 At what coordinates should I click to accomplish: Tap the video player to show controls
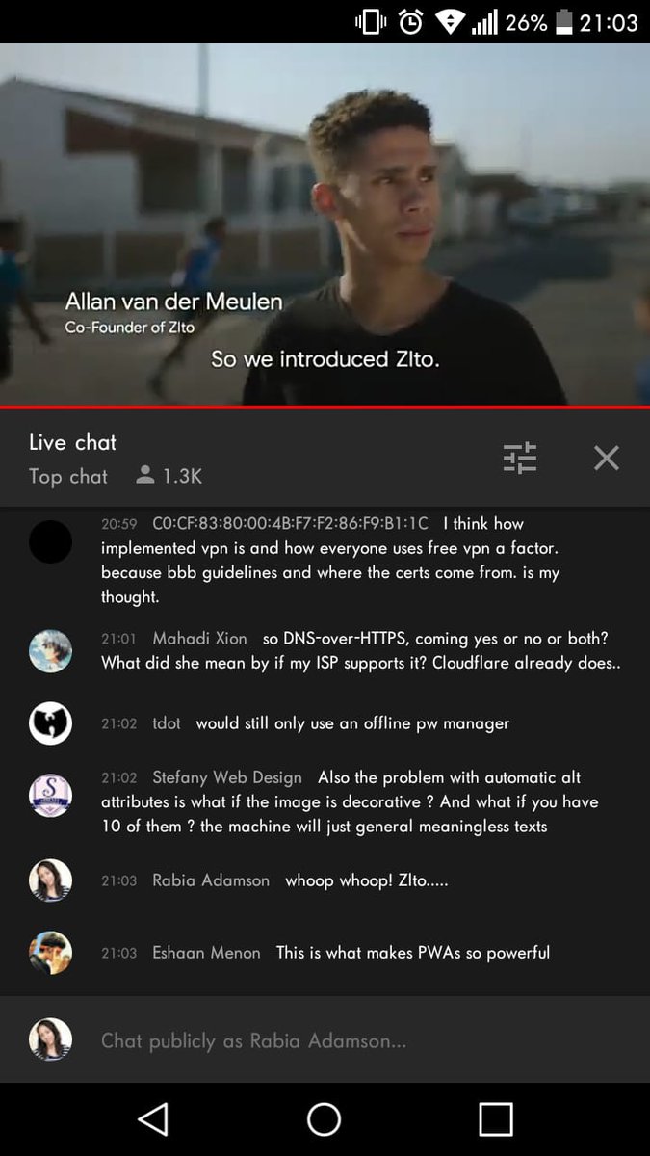click(325, 223)
